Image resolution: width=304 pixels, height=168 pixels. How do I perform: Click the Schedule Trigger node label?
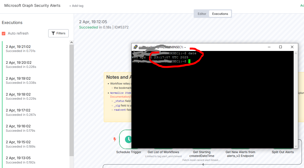pyautogui.click(x=129, y=152)
